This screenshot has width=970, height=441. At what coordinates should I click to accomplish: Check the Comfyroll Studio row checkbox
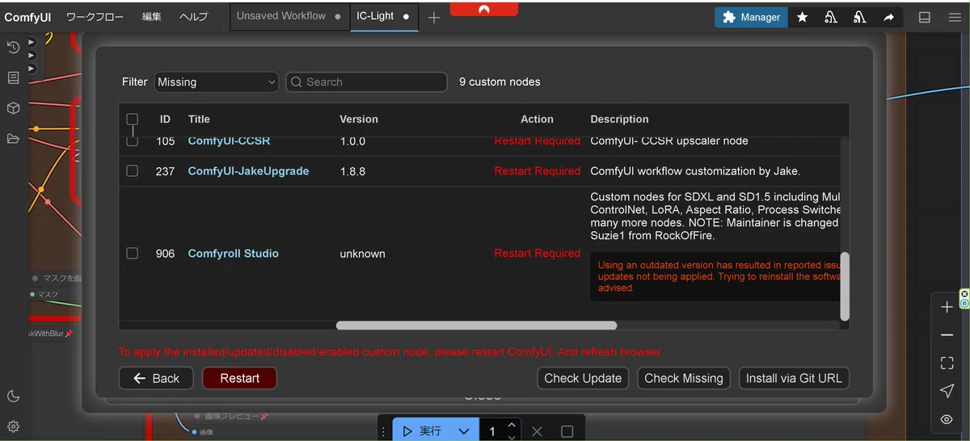[133, 254]
